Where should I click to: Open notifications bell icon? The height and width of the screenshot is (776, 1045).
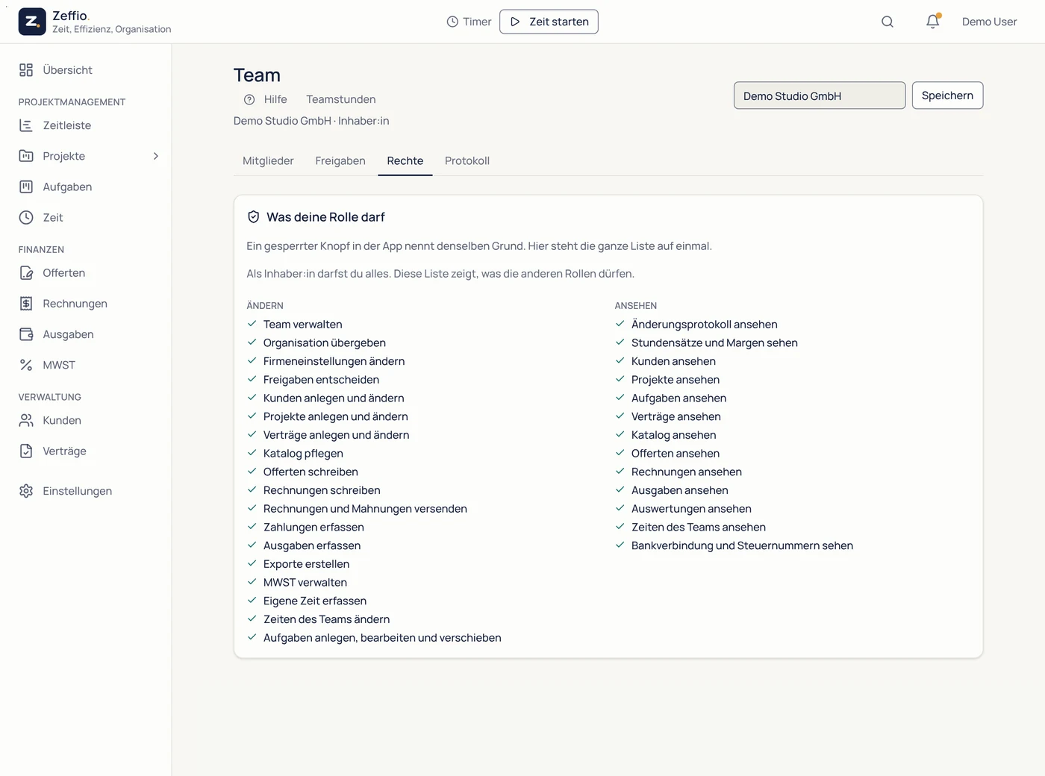click(933, 22)
